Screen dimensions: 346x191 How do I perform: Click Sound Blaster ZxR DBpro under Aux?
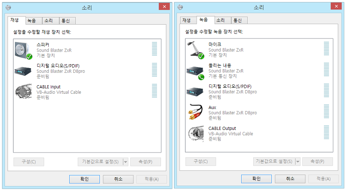pos(233,113)
